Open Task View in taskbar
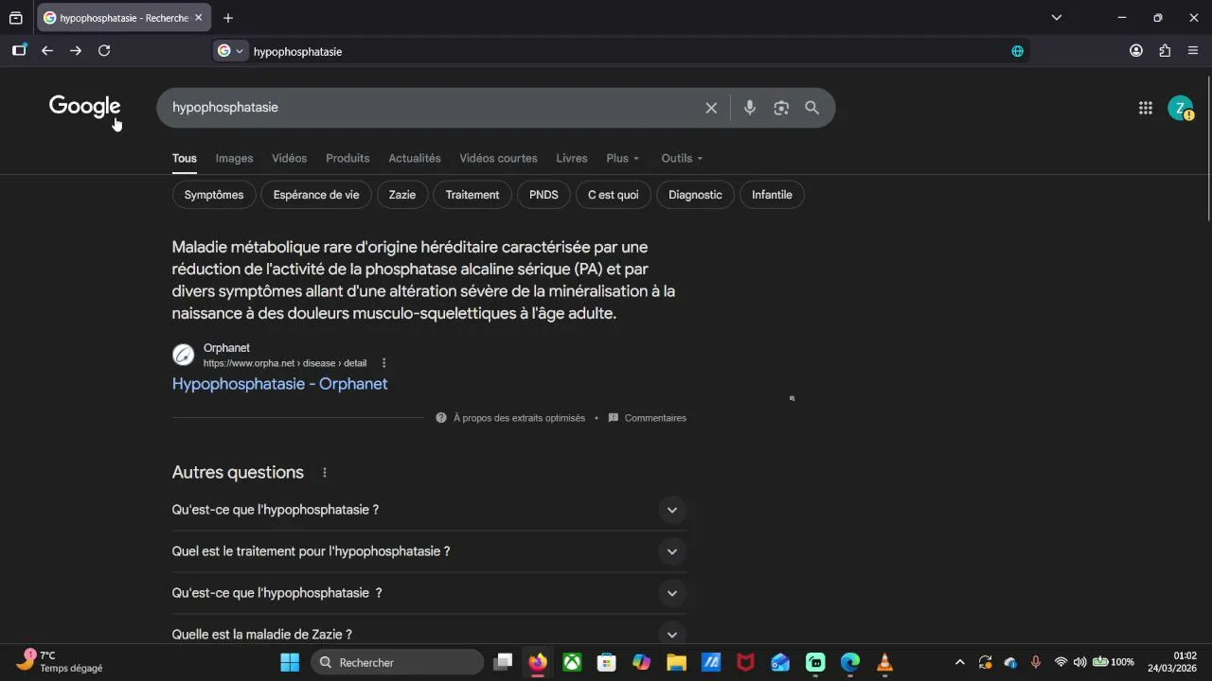Viewport: 1212px width, 681px height. (x=503, y=662)
